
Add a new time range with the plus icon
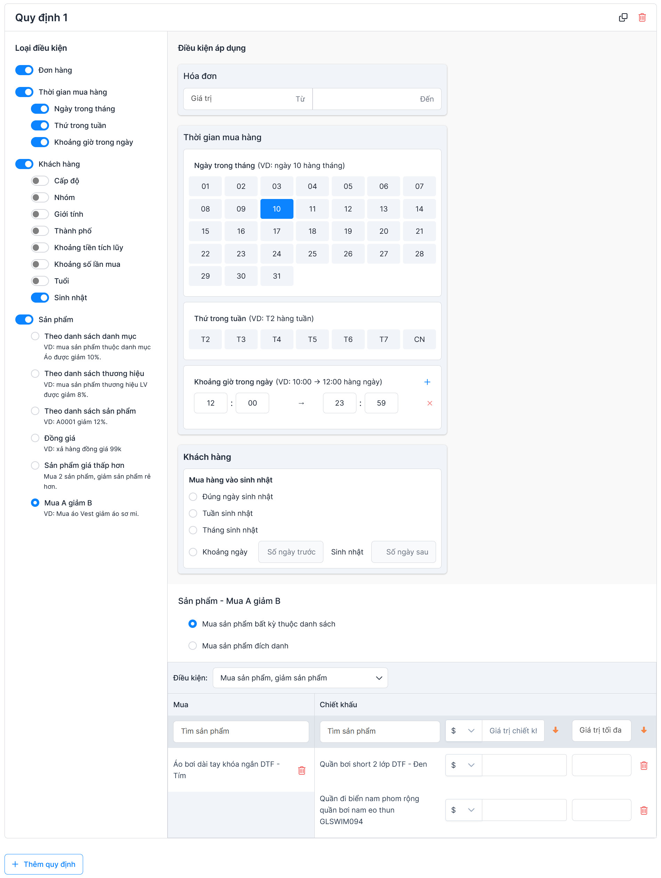[x=427, y=382]
